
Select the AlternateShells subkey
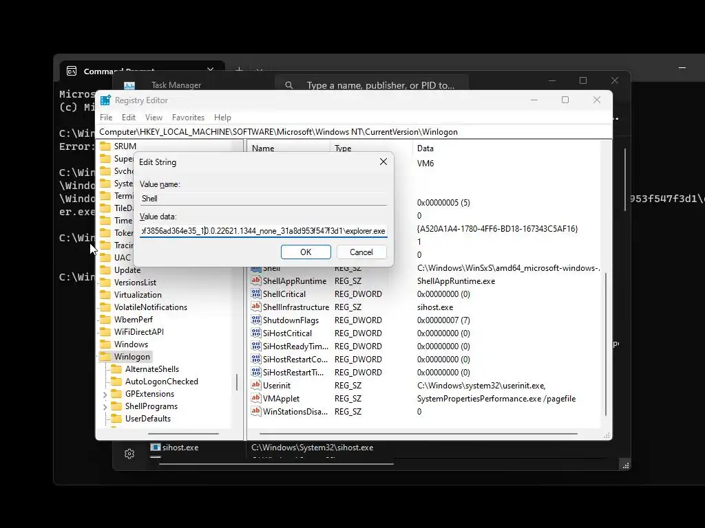pos(152,369)
